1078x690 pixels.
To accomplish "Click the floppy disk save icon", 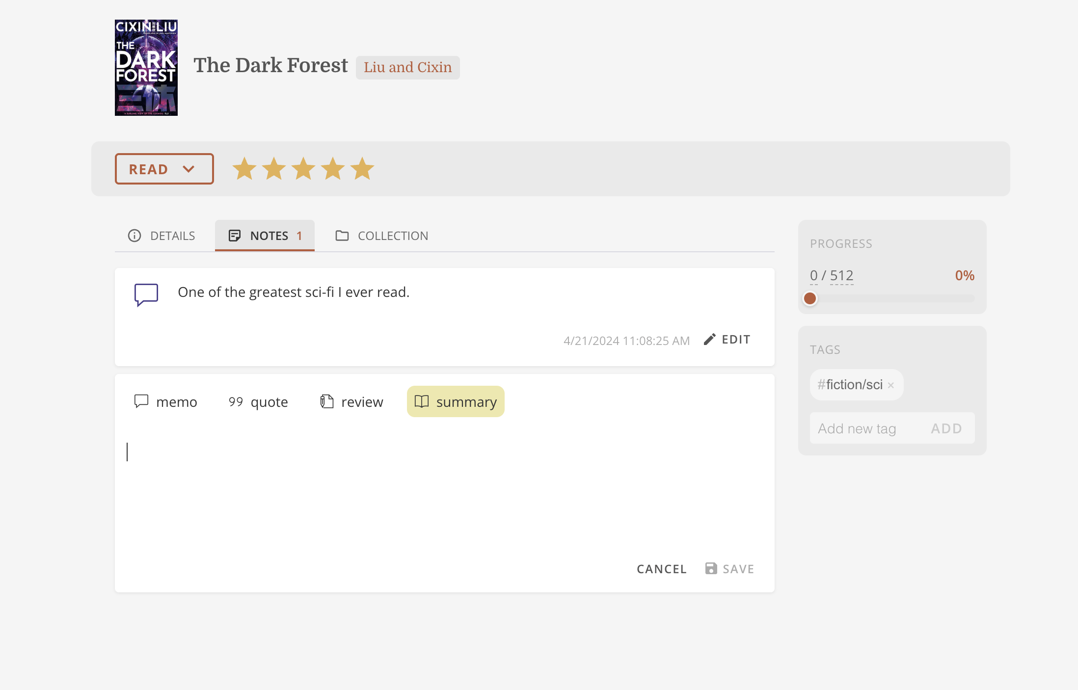I will coord(711,568).
